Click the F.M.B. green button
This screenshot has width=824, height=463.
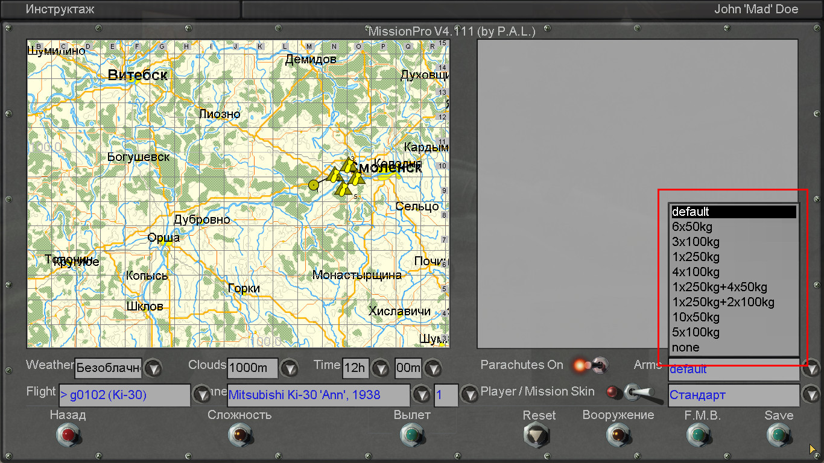(x=698, y=435)
